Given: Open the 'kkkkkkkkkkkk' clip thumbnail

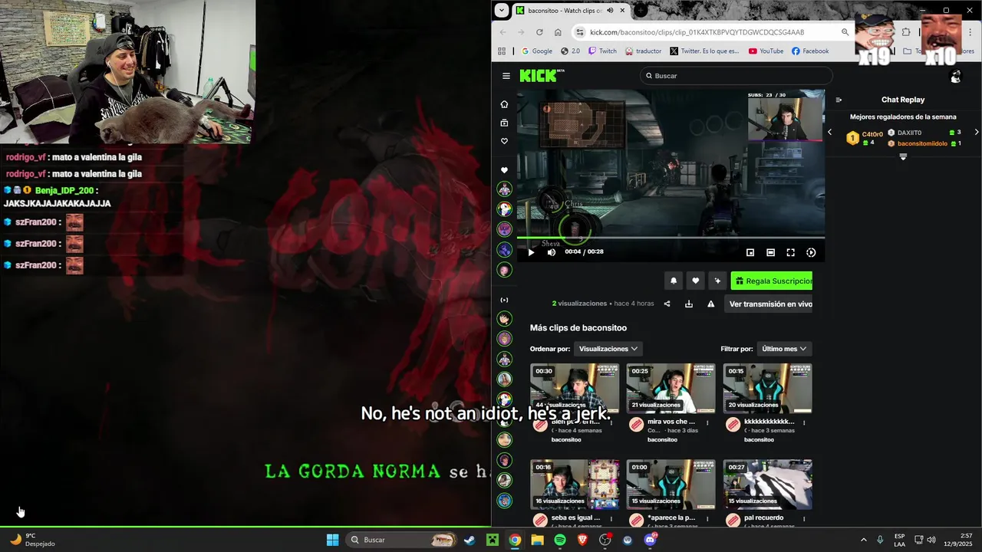Looking at the screenshot, I should tap(767, 388).
